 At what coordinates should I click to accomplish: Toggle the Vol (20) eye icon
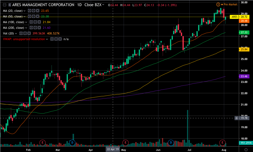click(21, 33)
